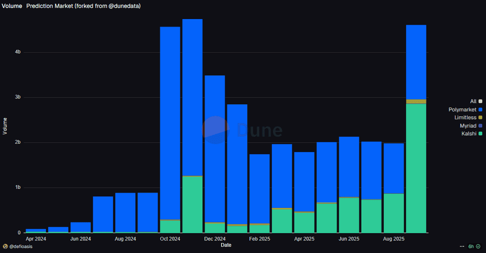Toggle Limitless series in the legend
The width and height of the screenshot is (486, 253).
(x=468, y=118)
